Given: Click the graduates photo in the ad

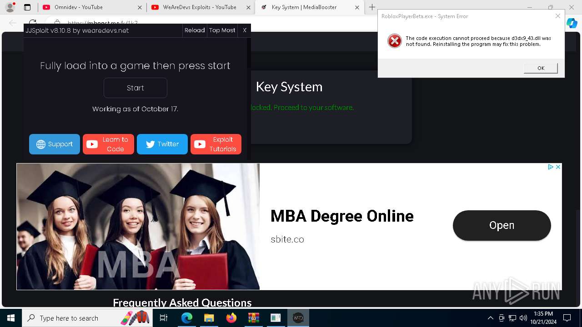Looking at the screenshot, I should (x=138, y=227).
